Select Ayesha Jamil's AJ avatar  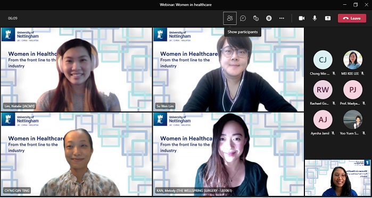point(323,119)
